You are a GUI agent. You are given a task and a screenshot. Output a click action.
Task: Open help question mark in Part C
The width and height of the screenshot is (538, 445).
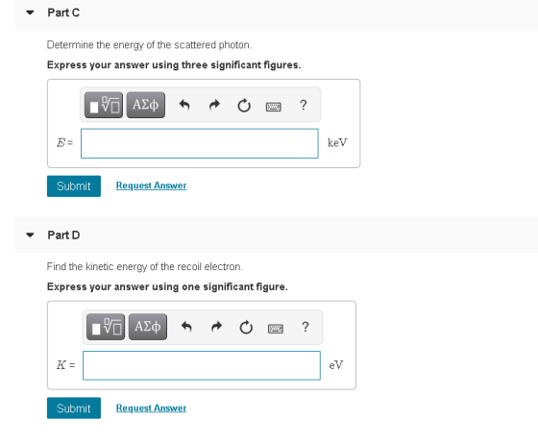click(x=304, y=105)
